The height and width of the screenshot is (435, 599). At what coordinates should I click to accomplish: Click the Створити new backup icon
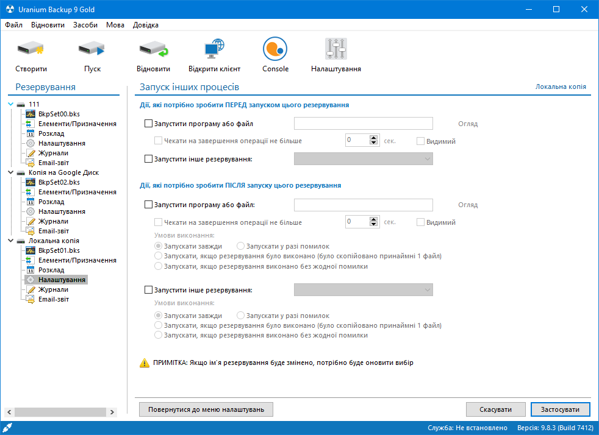point(30,49)
